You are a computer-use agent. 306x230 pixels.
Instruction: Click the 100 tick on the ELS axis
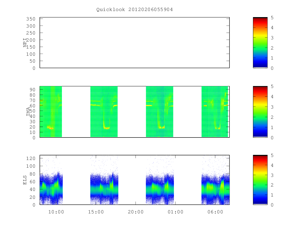[x=31, y=166]
